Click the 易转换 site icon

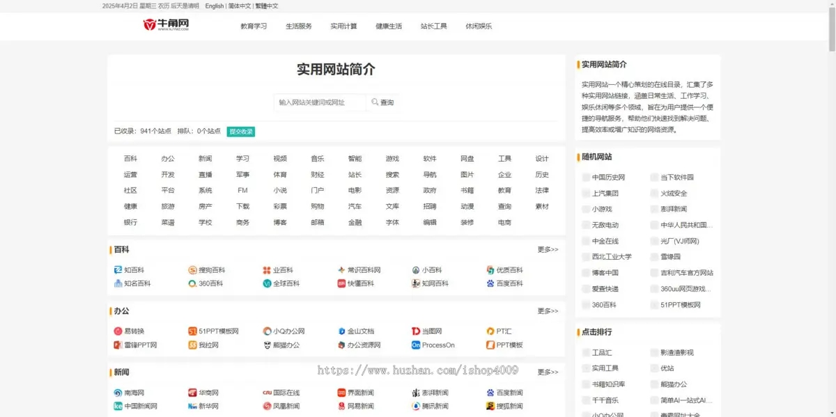click(x=118, y=331)
